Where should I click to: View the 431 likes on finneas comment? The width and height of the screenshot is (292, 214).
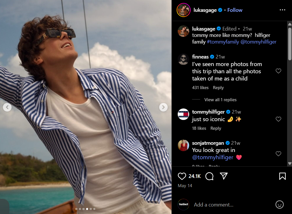[x=200, y=88]
